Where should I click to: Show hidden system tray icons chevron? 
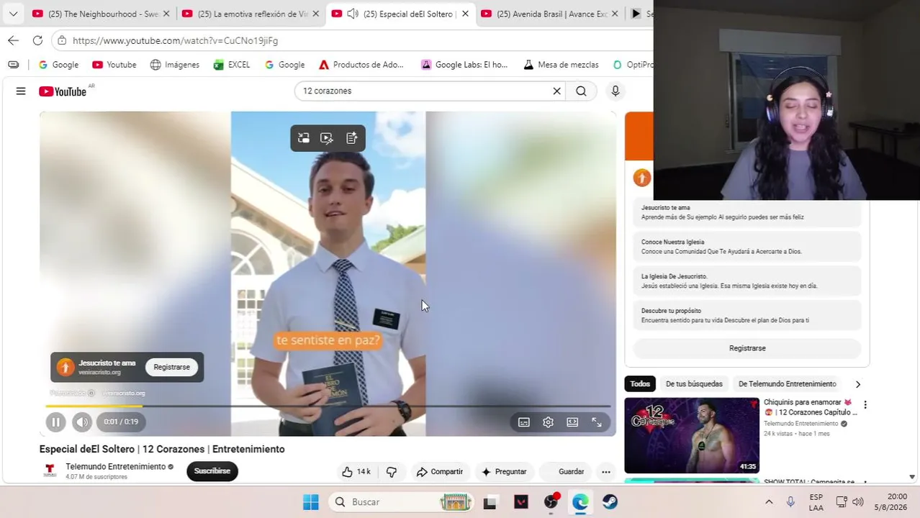pyautogui.click(x=769, y=502)
